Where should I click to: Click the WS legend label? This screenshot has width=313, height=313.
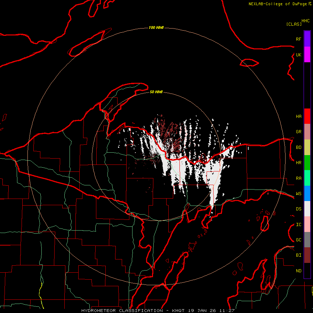(298, 194)
